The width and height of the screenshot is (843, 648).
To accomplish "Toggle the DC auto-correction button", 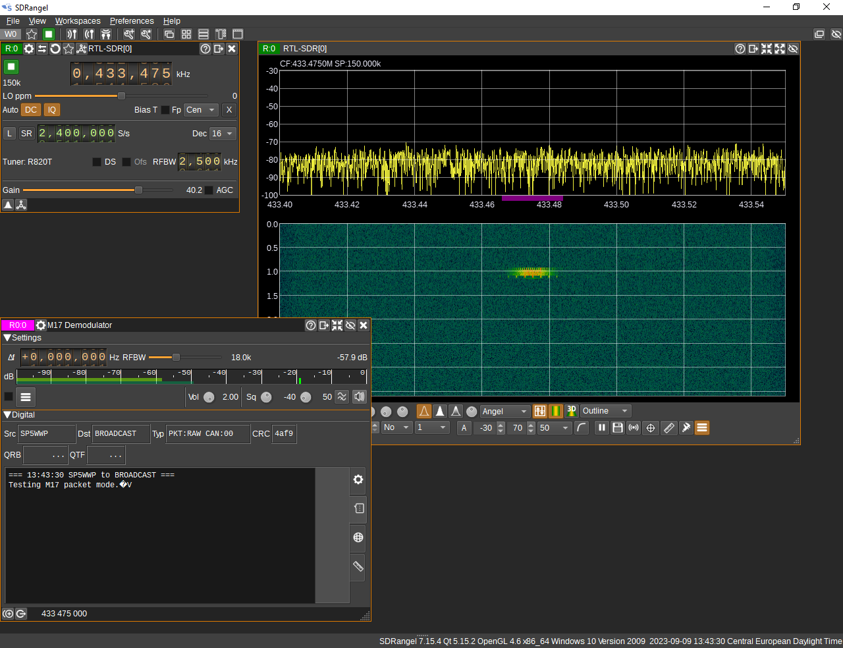I will 31,110.
